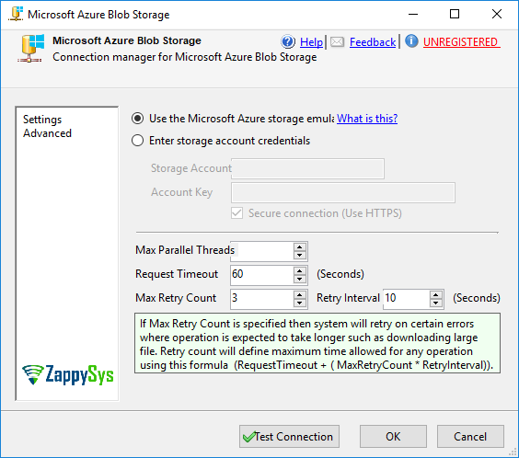Maximize the Microsoft Azure Blob Storage window
The height and width of the screenshot is (458, 519).
point(455,14)
